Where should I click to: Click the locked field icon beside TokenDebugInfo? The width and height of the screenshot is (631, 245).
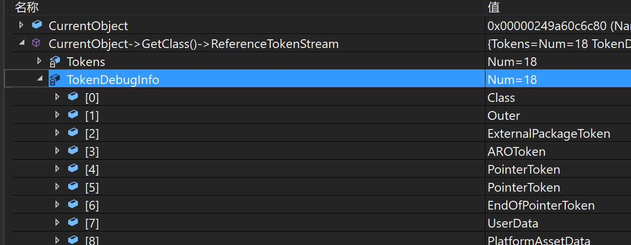pos(55,80)
